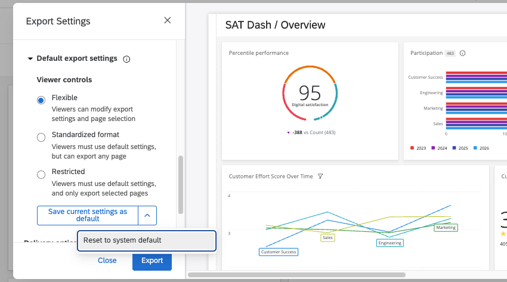Click the 2025 dark blue legend marker

[x=454, y=148]
